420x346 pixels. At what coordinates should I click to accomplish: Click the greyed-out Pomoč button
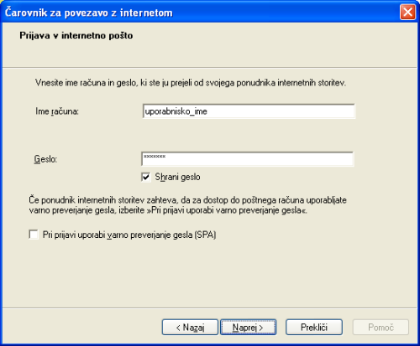click(x=381, y=327)
